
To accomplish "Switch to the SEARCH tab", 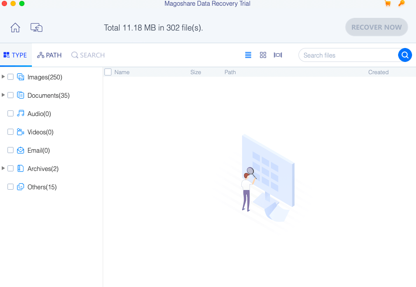I will pyautogui.click(x=88, y=55).
